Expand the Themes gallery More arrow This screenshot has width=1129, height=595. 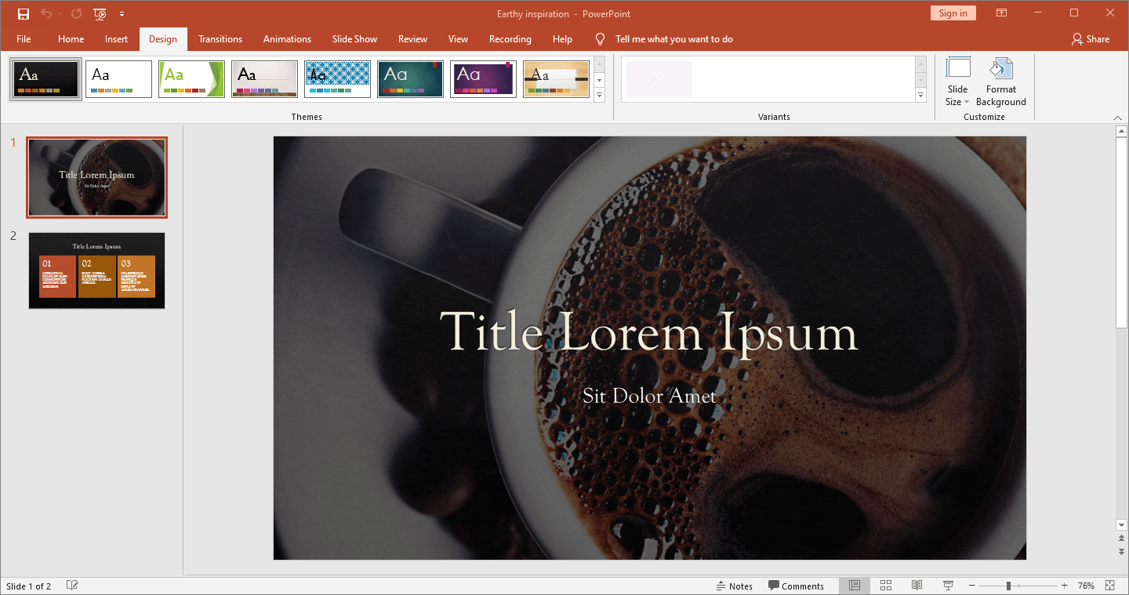(x=600, y=96)
